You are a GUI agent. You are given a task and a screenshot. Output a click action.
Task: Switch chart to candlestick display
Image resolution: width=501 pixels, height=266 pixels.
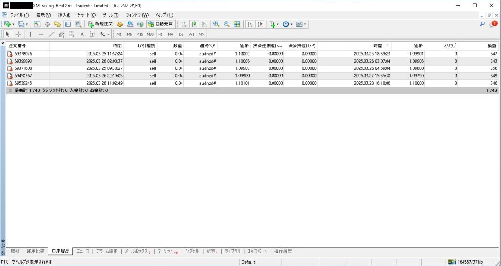[194, 24]
